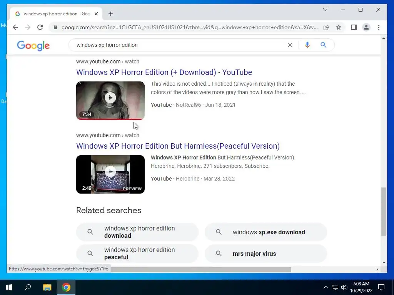Click the browser forward arrow

point(28,27)
